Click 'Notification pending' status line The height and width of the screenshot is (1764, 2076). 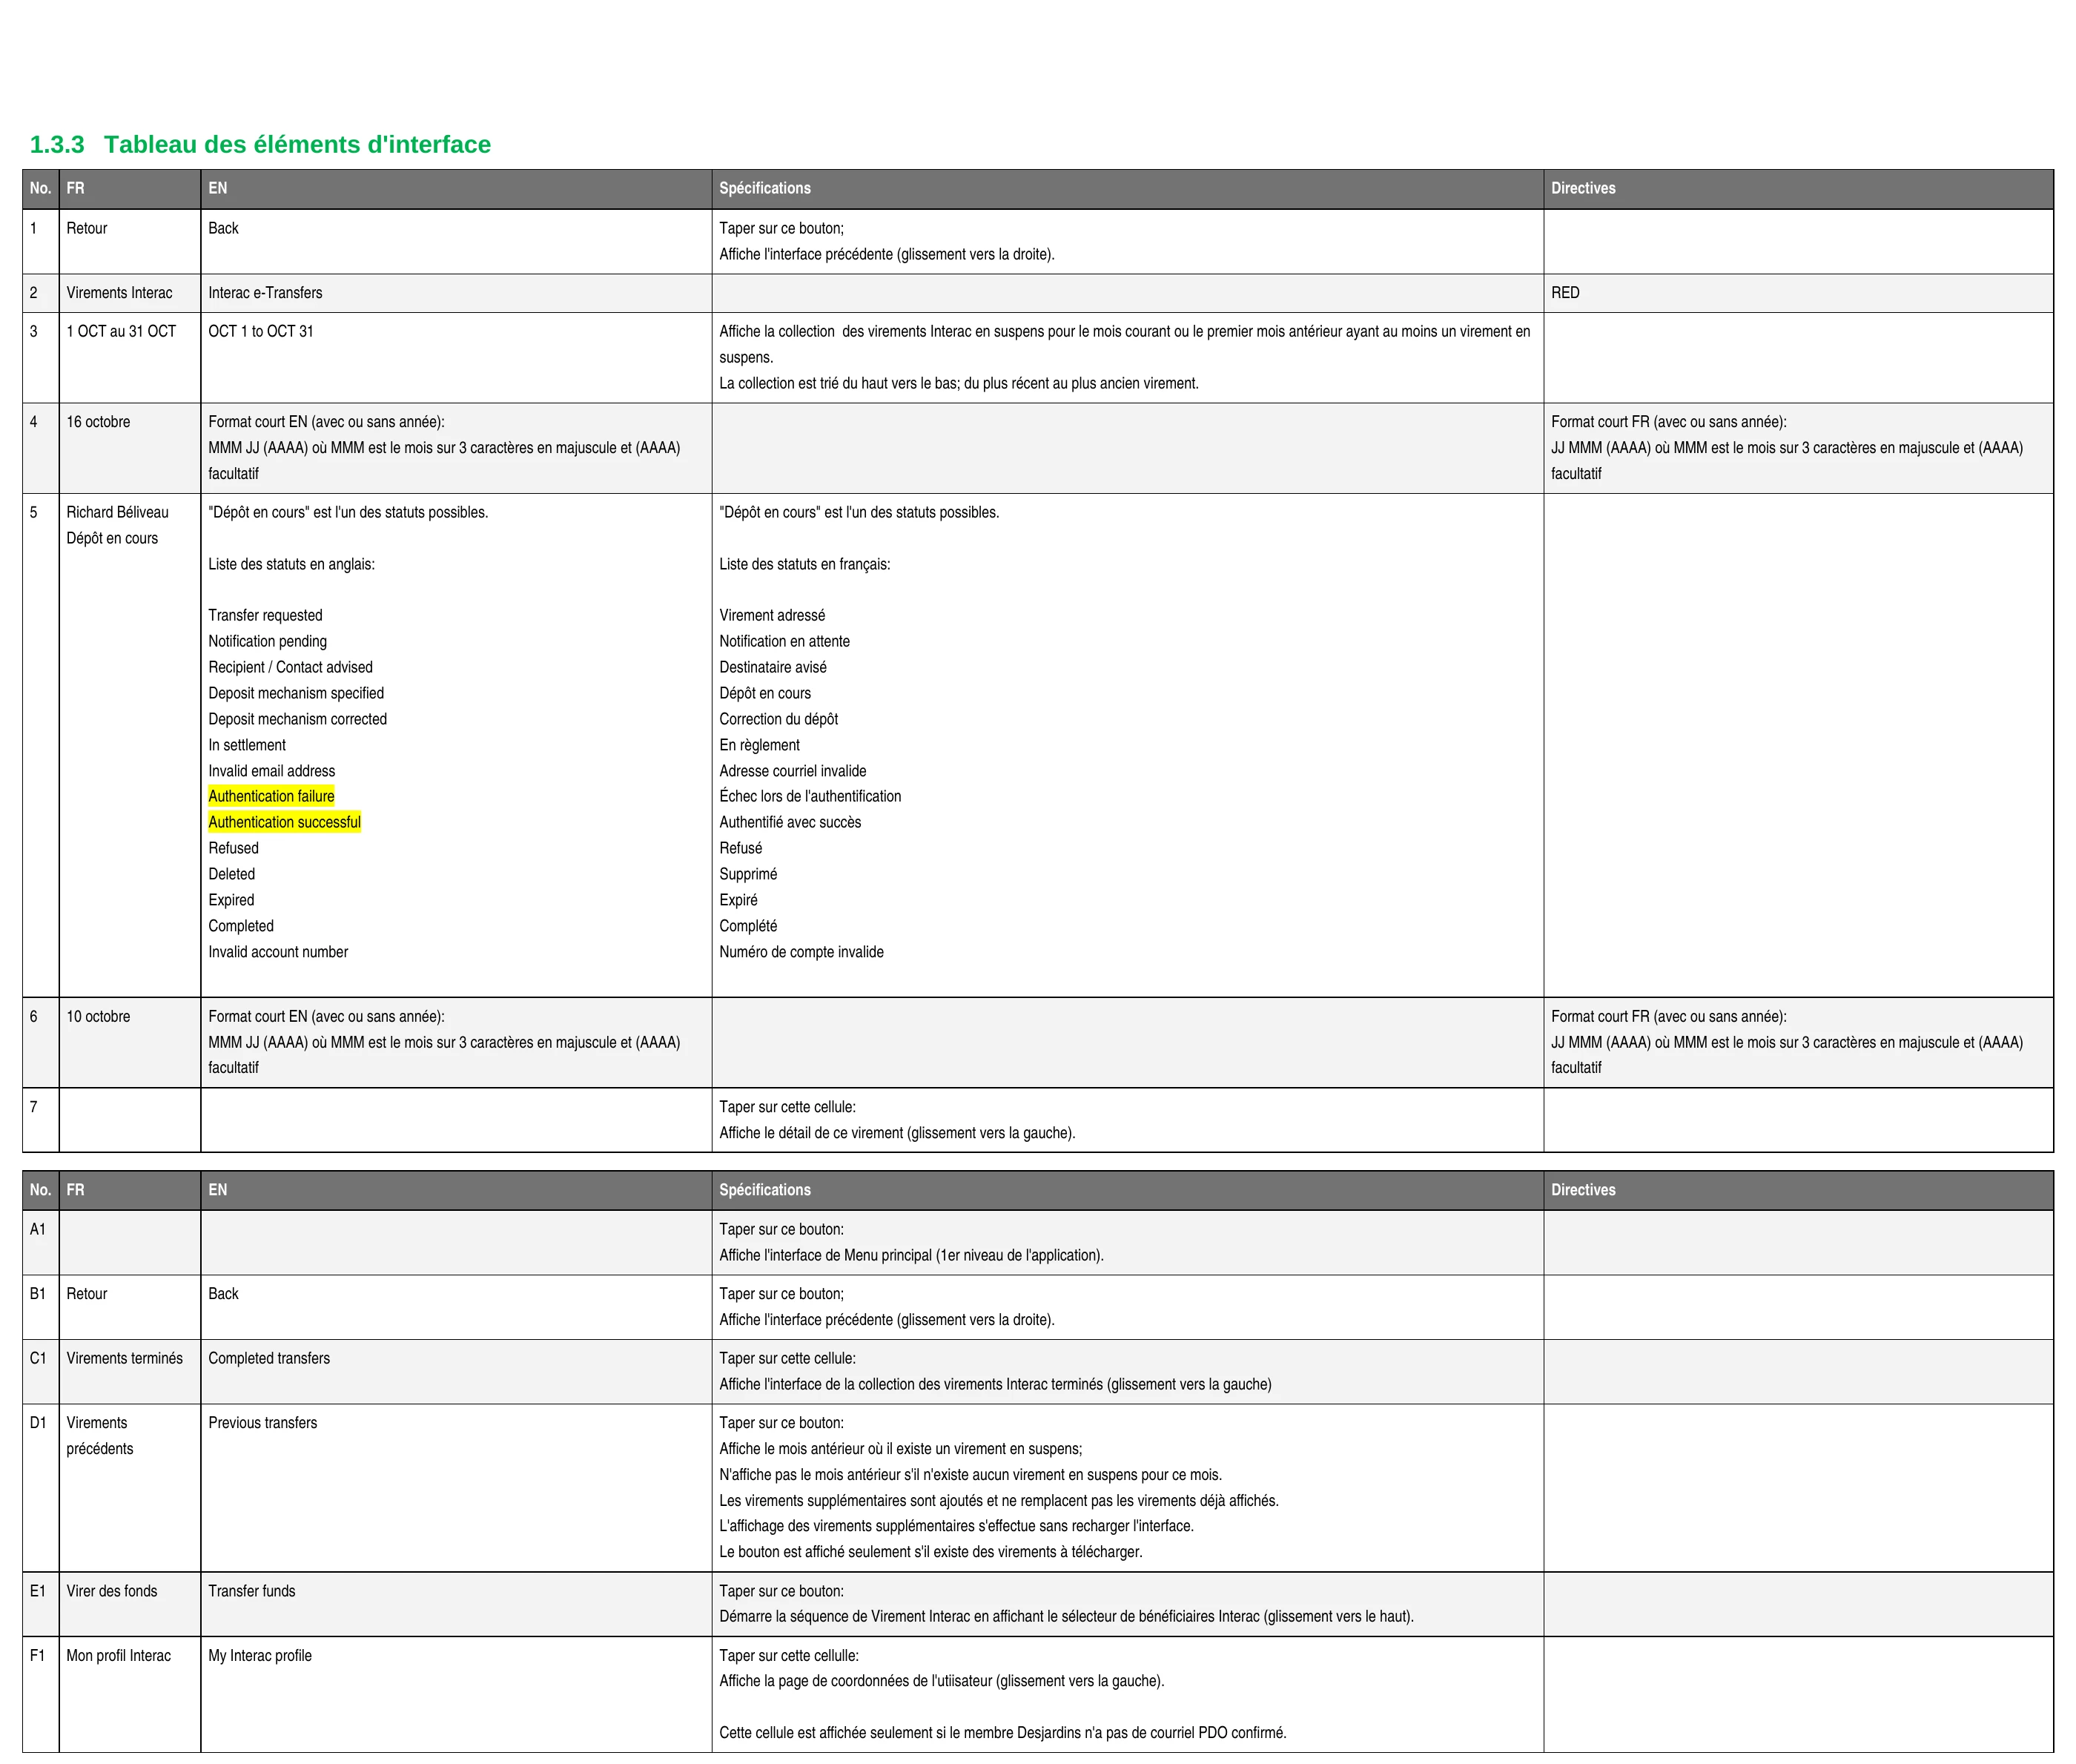(x=267, y=641)
